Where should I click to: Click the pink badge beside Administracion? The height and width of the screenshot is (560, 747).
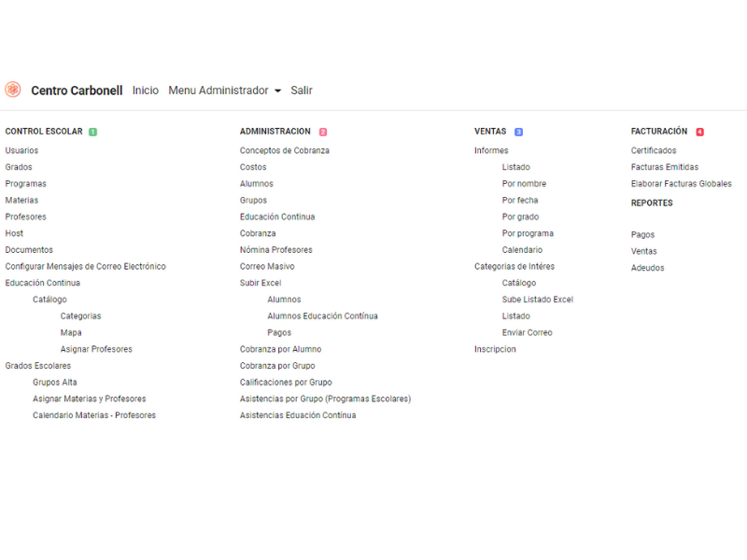[323, 133]
